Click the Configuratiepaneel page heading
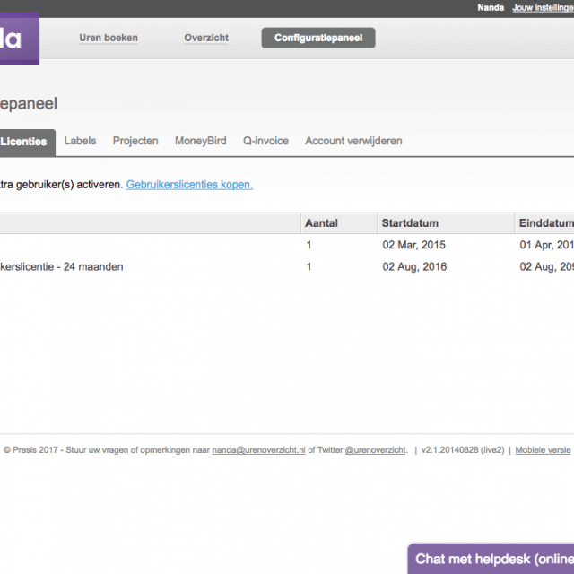574x574 pixels. click(29, 104)
